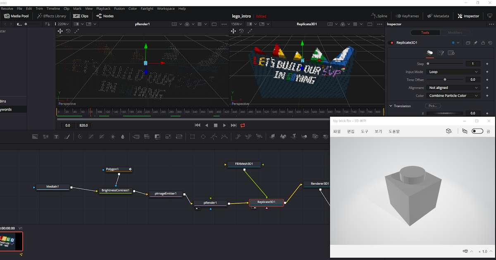Open the Input Mode dropdown showing Loop

pyautogui.click(x=453, y=71)
